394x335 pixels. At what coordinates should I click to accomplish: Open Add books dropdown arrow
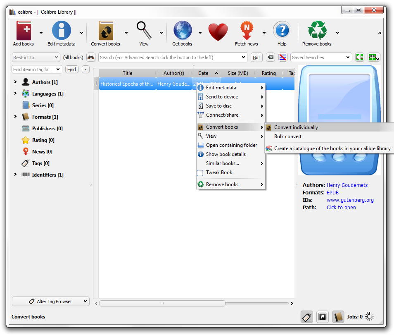point(41,33)
